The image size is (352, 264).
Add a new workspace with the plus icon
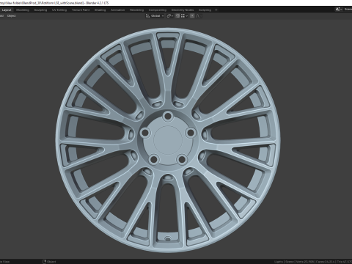coord(216,10)
